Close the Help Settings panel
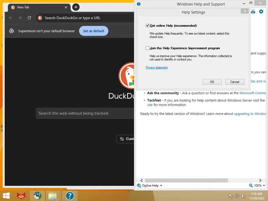Image resolution: width=268 pixels, height=201 pixels. [x=245, y=11]
